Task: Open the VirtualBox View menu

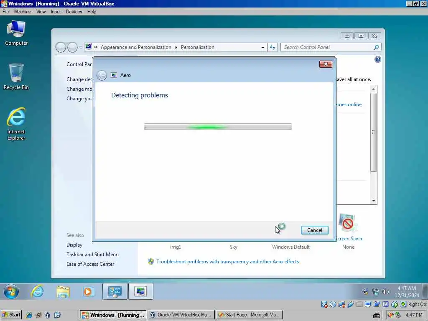Action: (x=41, y=11)
